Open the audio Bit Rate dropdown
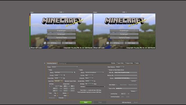 point(89,84)
